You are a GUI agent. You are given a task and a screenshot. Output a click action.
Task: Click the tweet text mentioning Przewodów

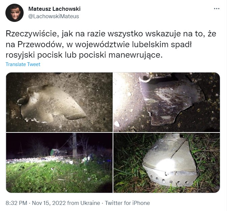(x=111, y=44)
